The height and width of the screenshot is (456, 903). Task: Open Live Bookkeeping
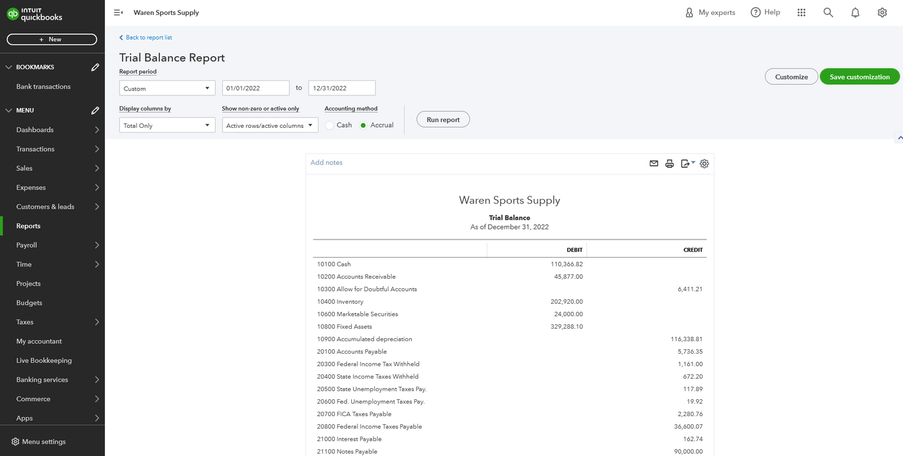(44, 361)
